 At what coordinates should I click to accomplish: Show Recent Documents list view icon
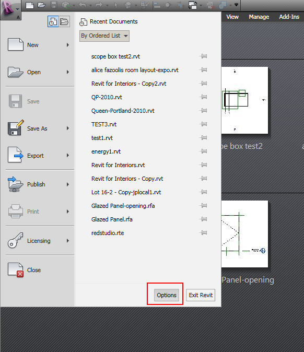(53, 21)
